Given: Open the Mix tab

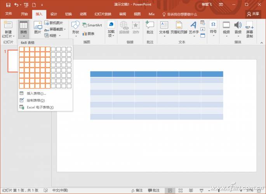Looking at the screenshot, I should (151, 14).
